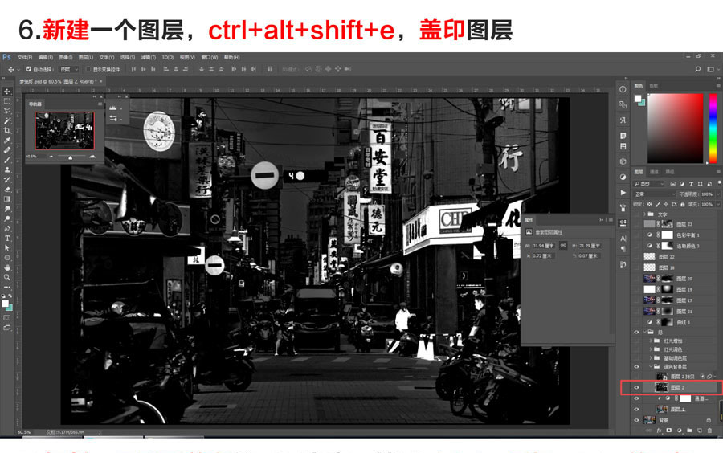Click the 宽度 W value field in Properties
This screenshot has width=723, height=453.
(x=545, y=246)
